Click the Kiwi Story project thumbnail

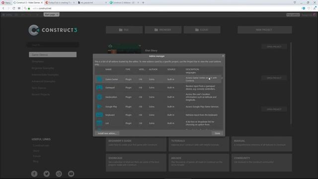pyautogui.click(x=124, y=49)
